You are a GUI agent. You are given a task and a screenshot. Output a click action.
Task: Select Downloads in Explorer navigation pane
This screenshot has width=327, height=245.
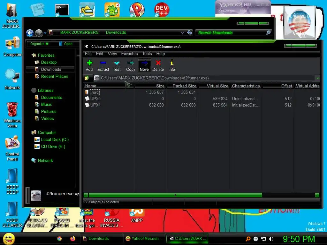tap(51, 69)
